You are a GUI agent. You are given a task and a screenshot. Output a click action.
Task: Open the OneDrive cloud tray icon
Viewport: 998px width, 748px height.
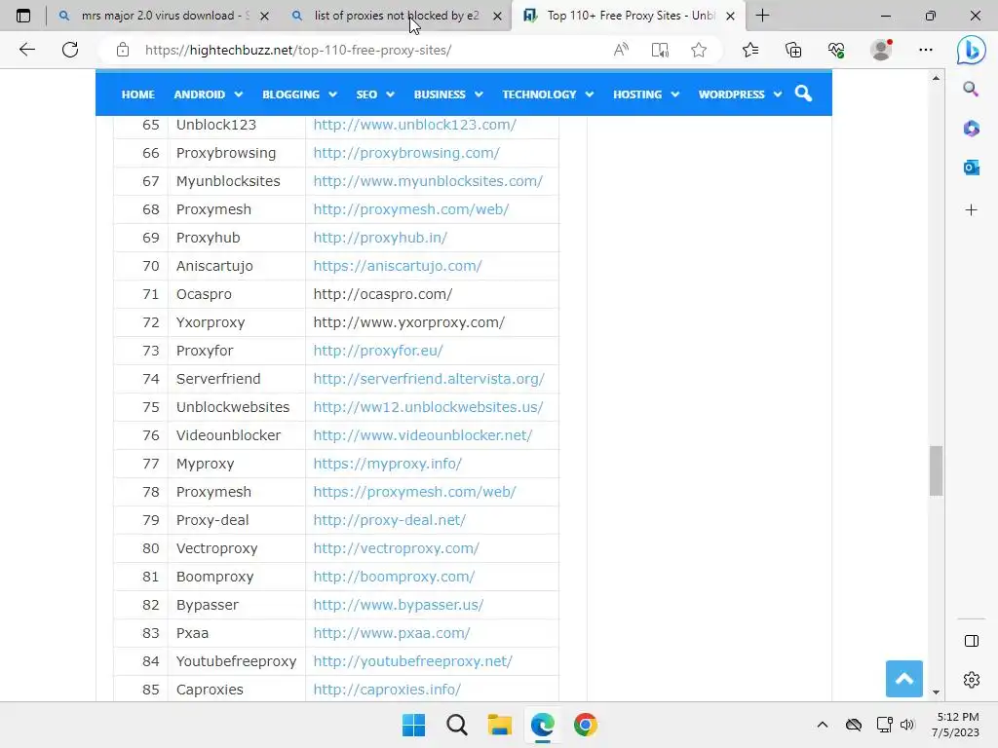click(854, 725)
